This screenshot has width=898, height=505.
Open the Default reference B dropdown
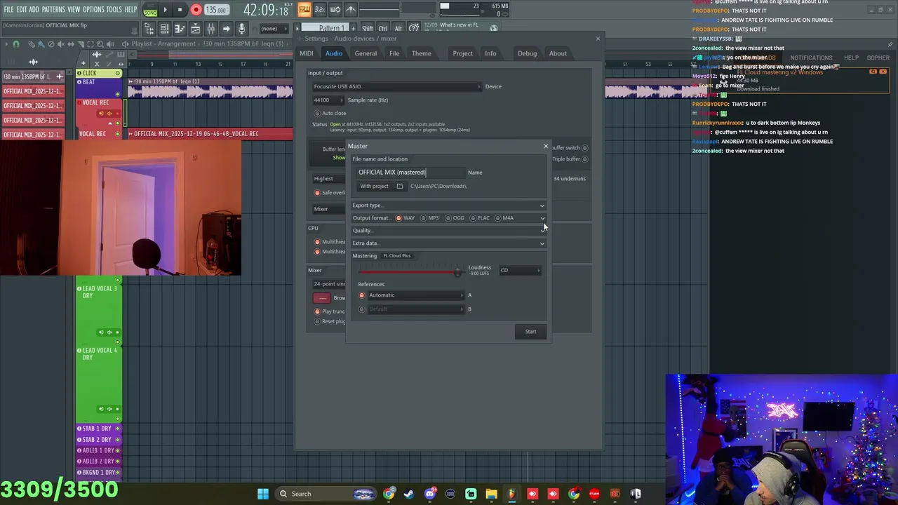(416, 309)
